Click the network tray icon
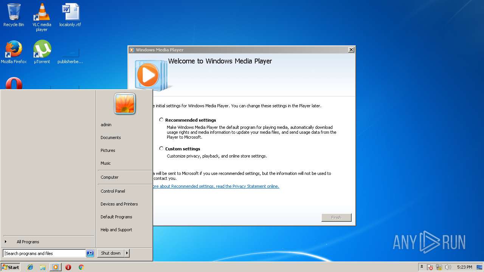 (x=439, y=267)
